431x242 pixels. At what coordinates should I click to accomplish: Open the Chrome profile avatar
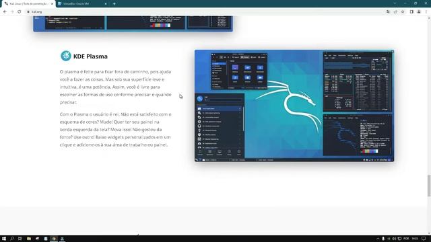point(419,12)
